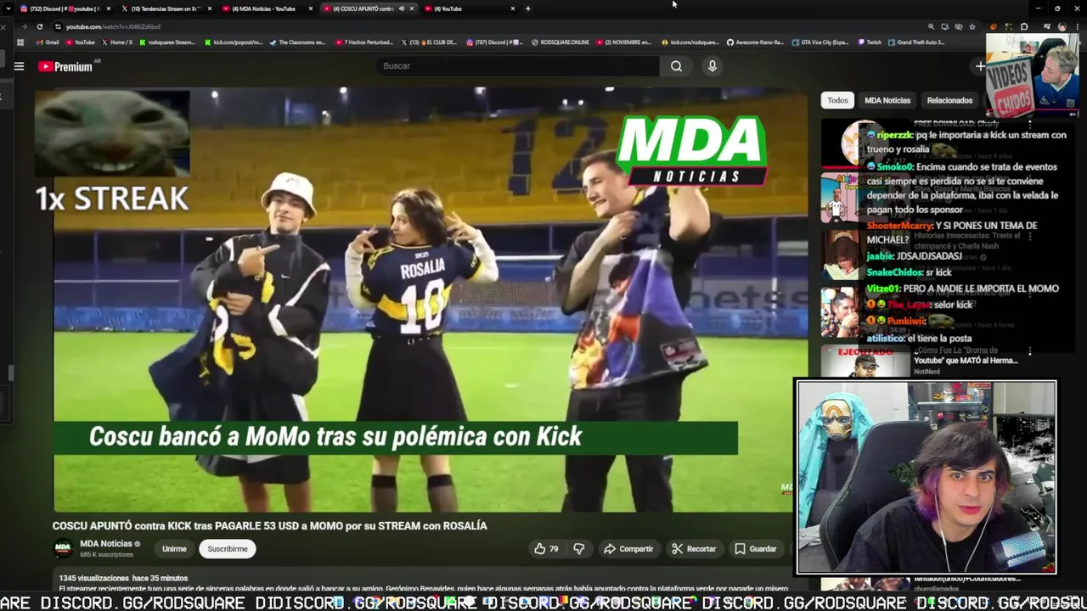Bookmark this page with star icon

pos(972,26)
